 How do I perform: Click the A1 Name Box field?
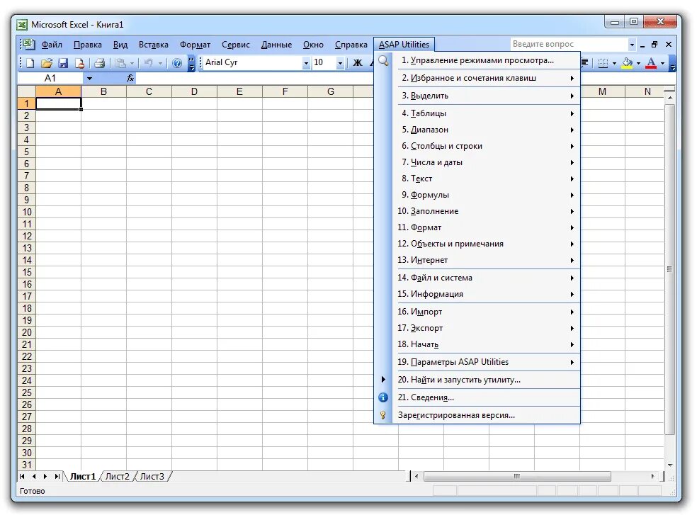(50, 79)
